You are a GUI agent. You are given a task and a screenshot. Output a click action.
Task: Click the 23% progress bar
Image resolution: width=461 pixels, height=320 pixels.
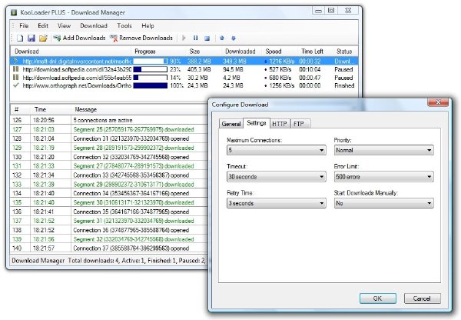point(151,69)
